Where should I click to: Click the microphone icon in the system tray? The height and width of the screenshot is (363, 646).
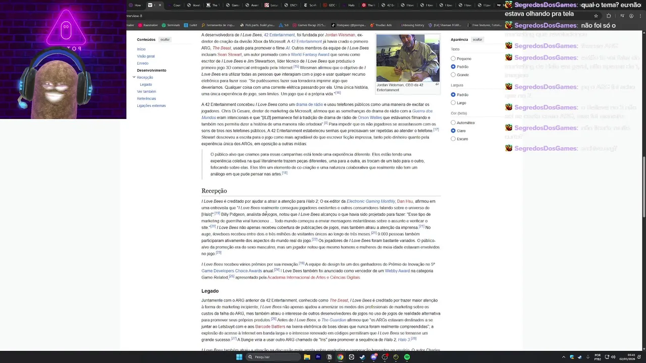click(x=587, y=357)
